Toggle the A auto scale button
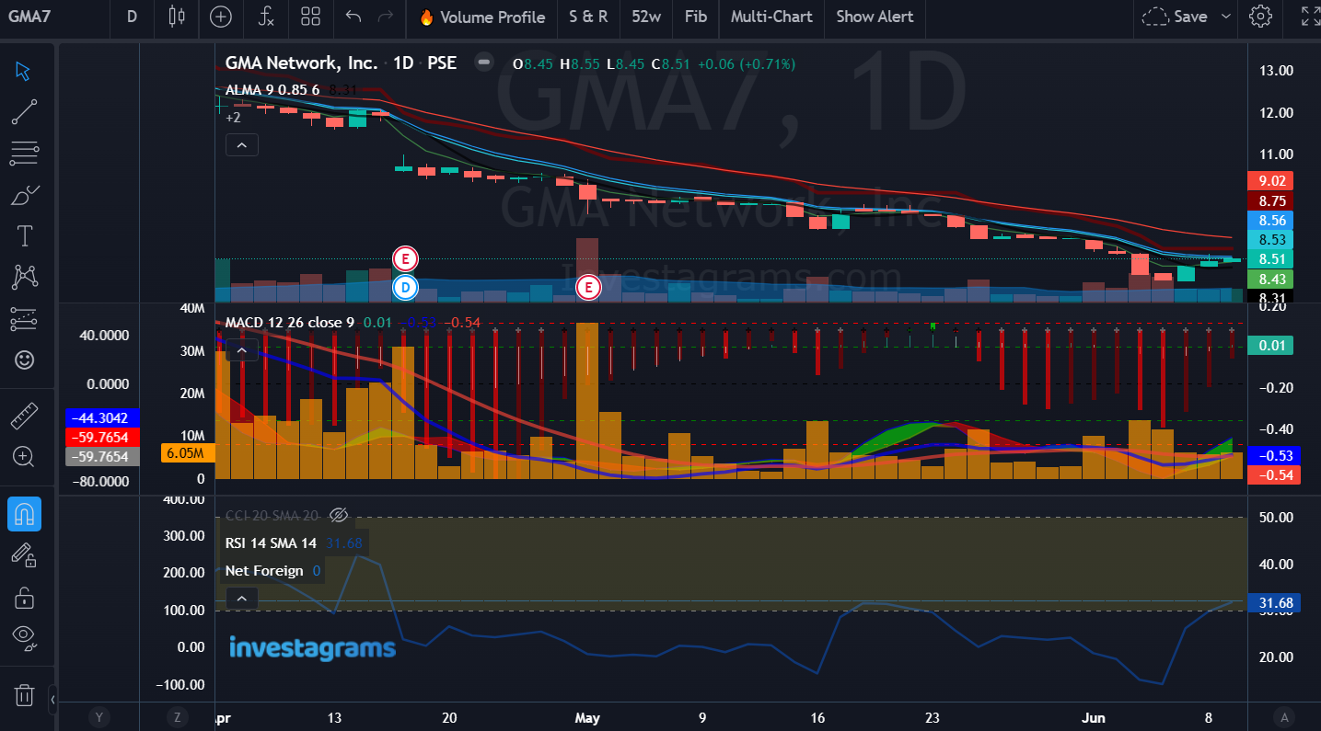The width and height of the screenshot is (1321, 731). click(x=1284, y=717)
